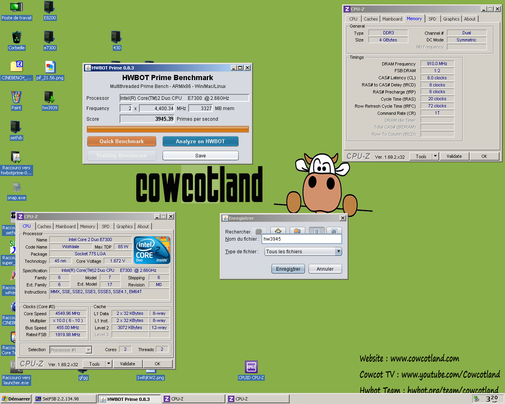505x404 pixels.
Task: Click the HWBOT Prime Processor field
Action: pos(184,98)
